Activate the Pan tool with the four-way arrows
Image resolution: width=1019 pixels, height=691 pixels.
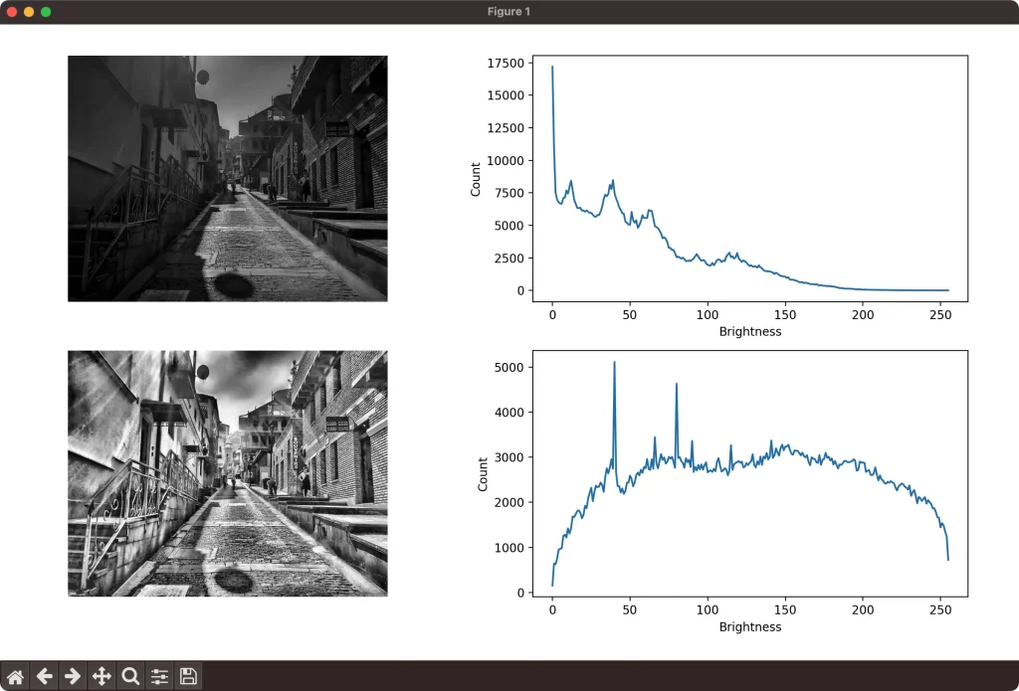[102, 677]
